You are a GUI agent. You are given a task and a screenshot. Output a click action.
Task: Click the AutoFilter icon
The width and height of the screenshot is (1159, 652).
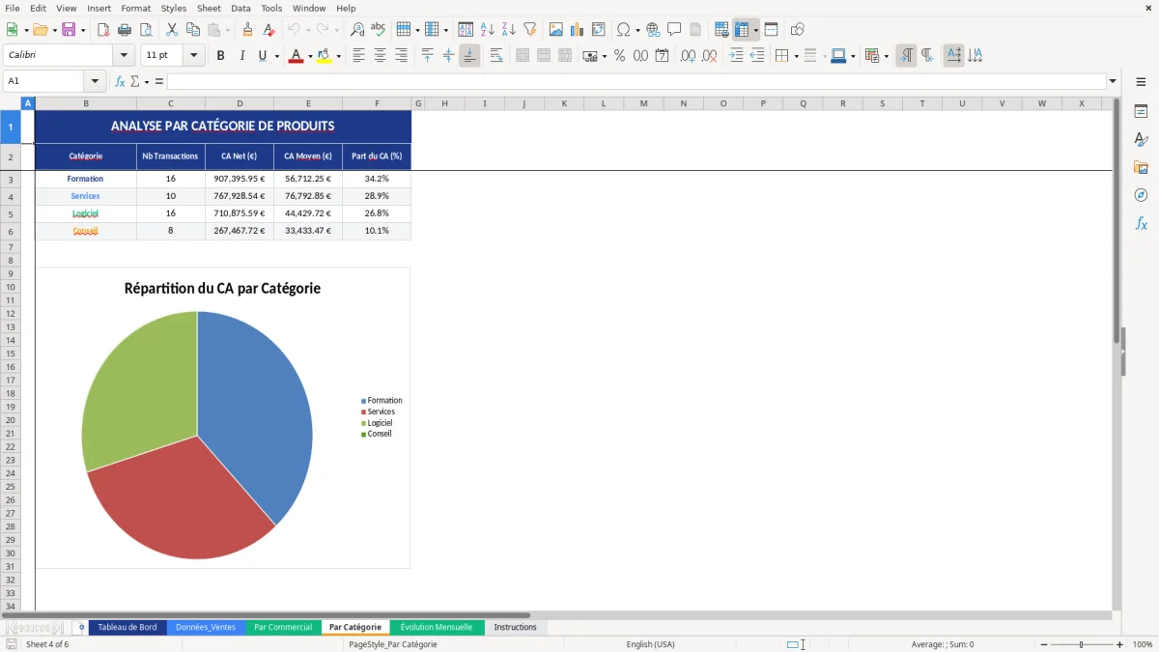(528, 29)
